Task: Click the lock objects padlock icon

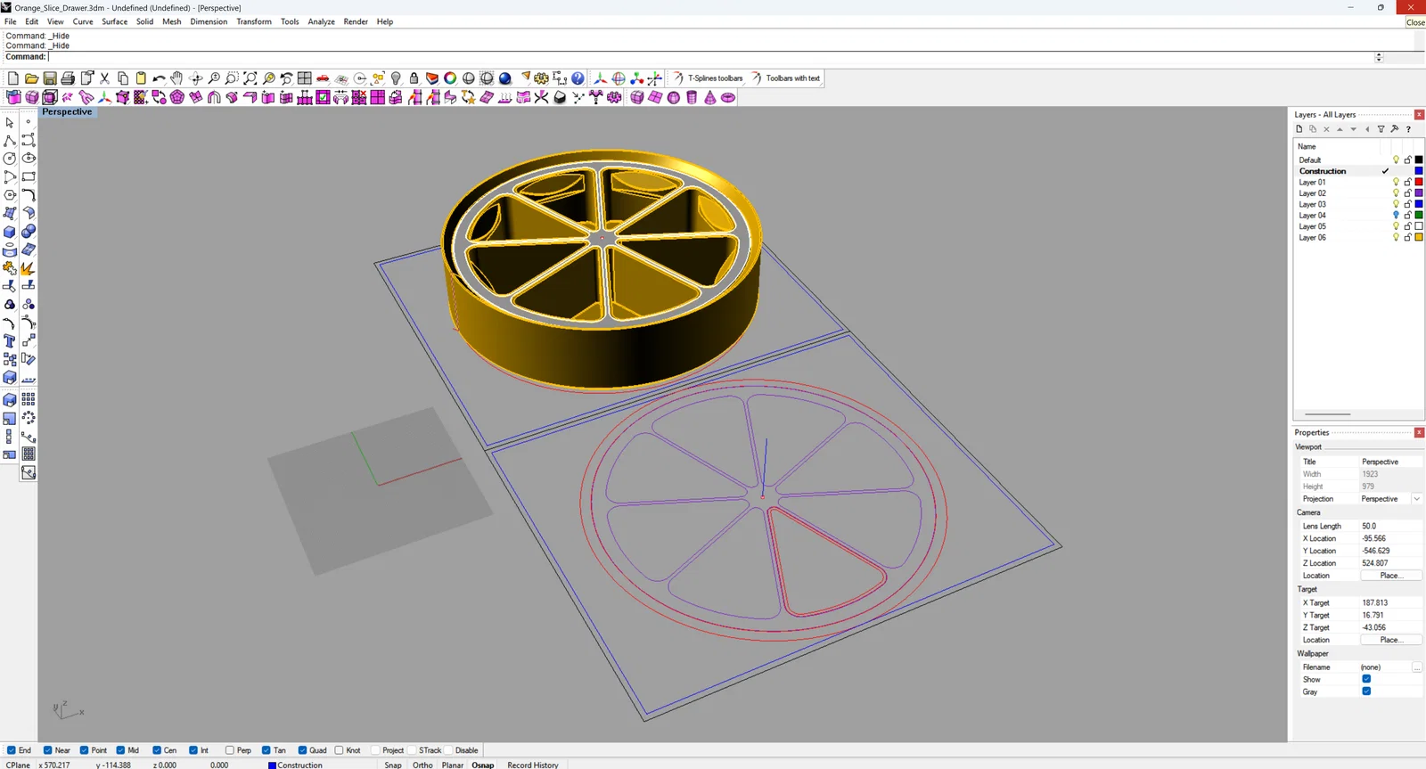Action: pos(414,78)
